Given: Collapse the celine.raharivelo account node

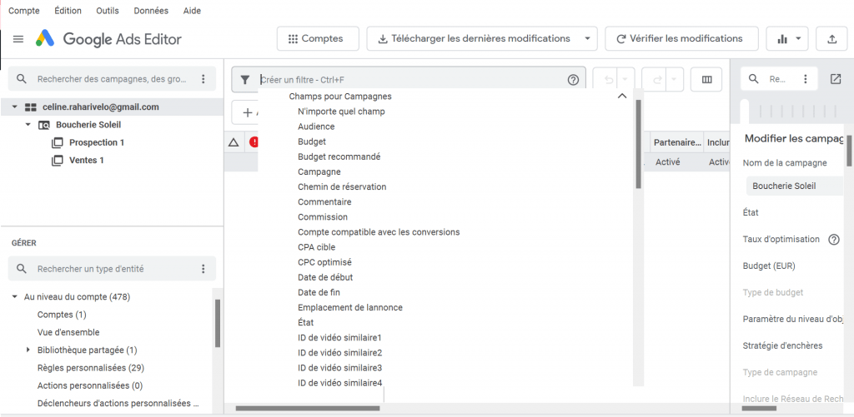Looking at the screenshot, I should pyautogui.click(x=15, y=107).
